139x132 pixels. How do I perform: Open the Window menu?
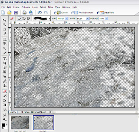pyautogui.click(x=66, y=7)
